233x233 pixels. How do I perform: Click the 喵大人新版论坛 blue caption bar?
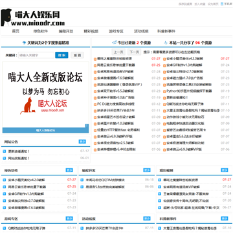pyautogui.click(x=45, y=130)
